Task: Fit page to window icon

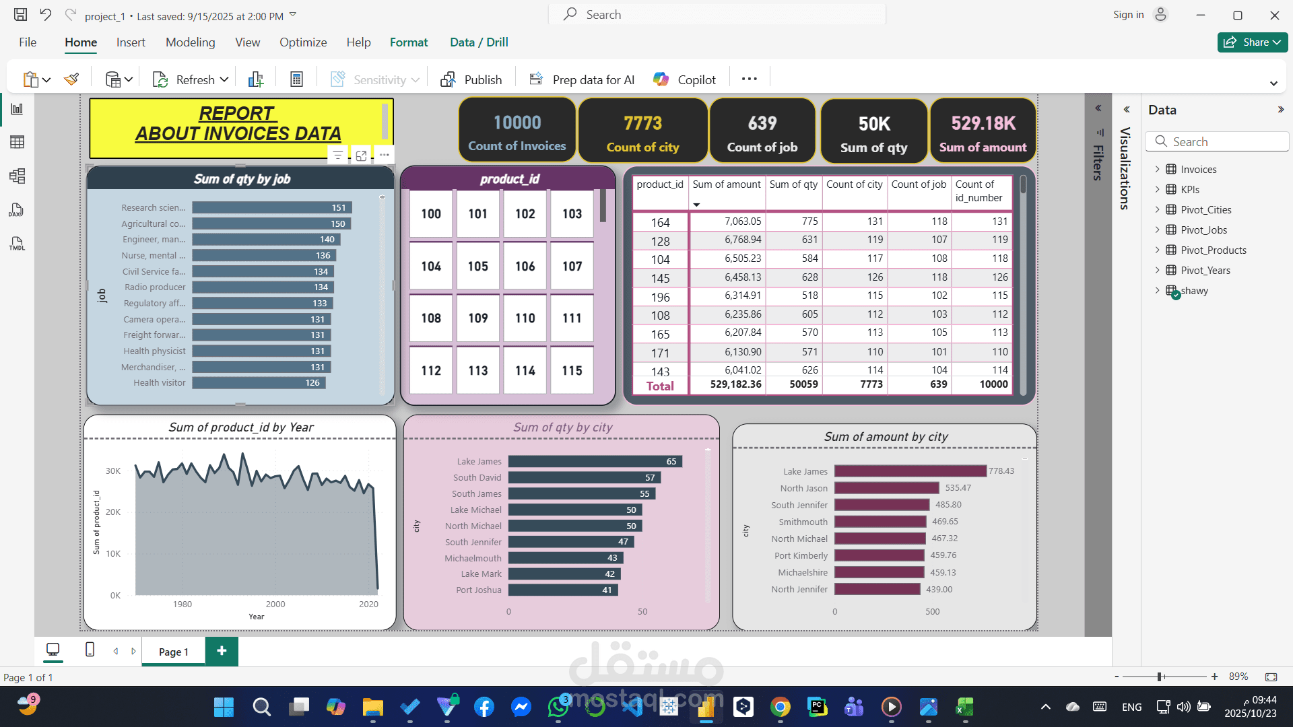Action: pyautogui.click(x=1271, y=677)
